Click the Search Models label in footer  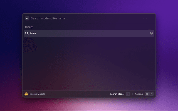point(37,94)
